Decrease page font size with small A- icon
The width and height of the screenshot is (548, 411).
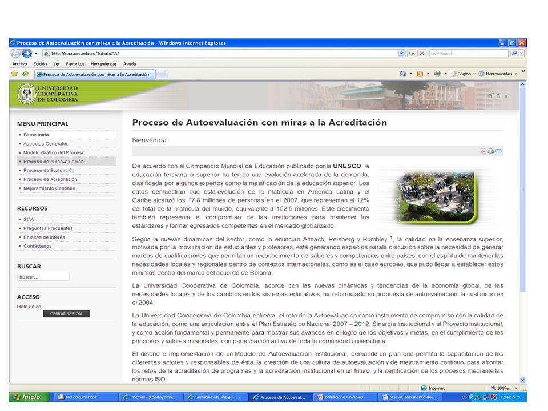[506, 96]
